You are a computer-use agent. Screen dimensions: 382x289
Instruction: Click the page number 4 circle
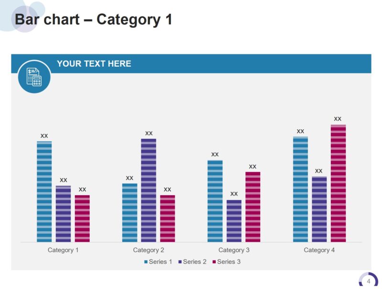(368, 281)
